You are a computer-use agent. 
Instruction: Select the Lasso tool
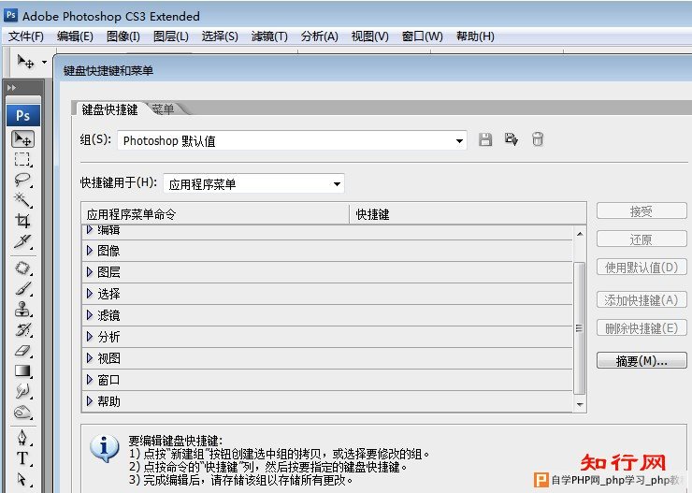23,180
